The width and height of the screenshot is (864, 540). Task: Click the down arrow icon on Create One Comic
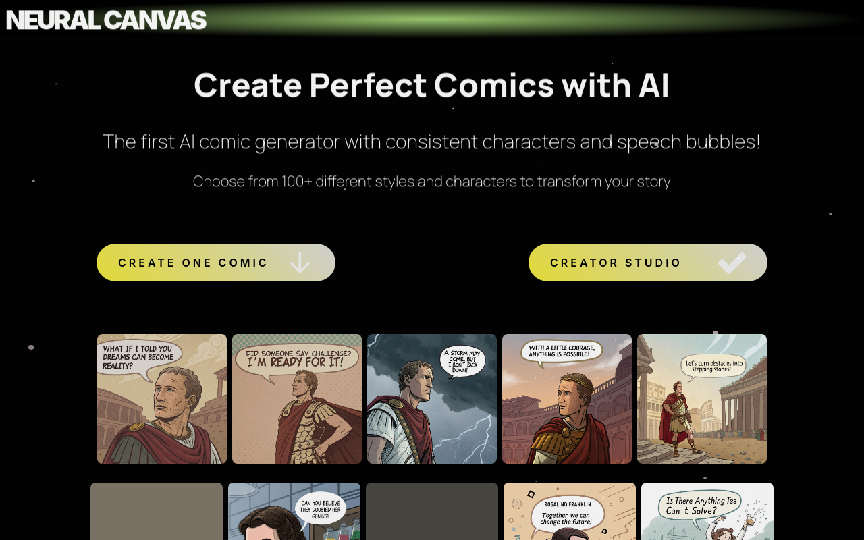point(300,263)
